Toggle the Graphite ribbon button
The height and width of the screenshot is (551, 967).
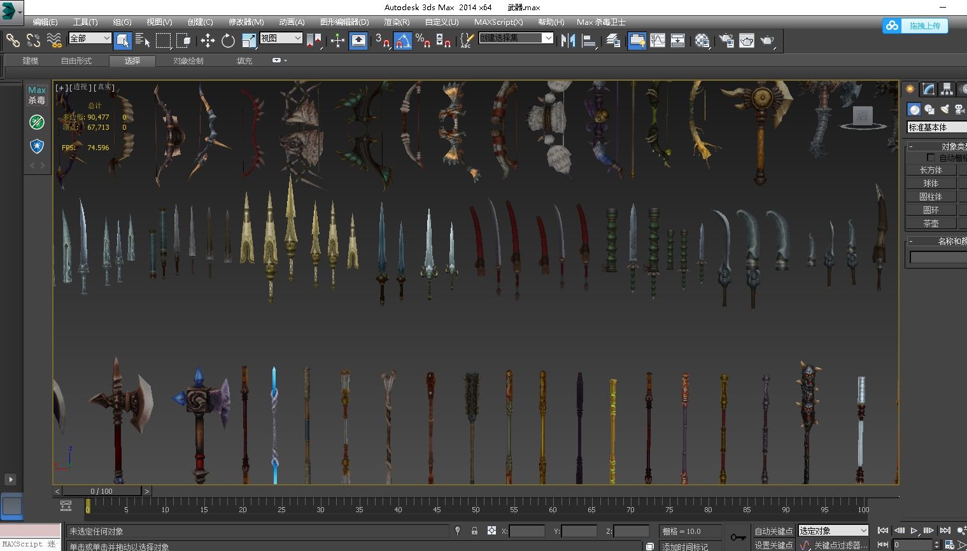point(637,41)
